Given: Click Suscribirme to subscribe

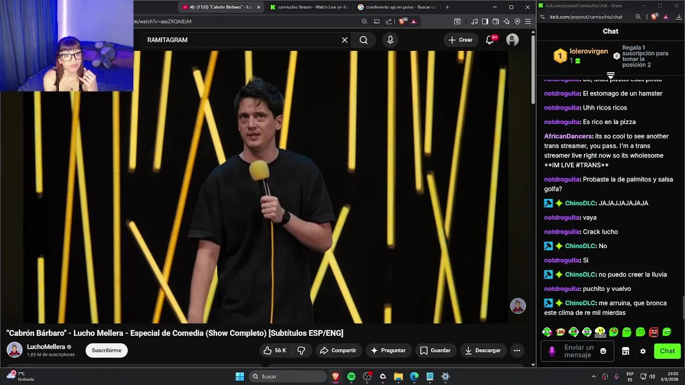Looking at the screenshot, I should 106,351.
